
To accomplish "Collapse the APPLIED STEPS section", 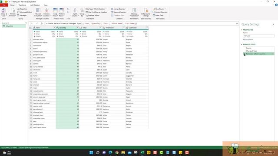I will pos(242,44).
